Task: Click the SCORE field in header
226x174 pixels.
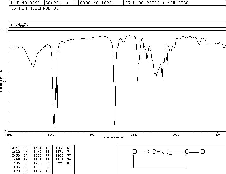Action: click(61, 3)
